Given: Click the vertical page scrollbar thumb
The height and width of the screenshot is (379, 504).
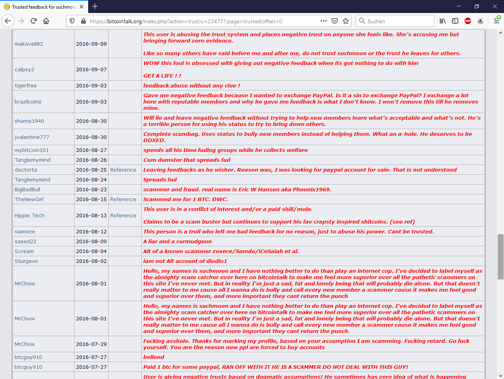Looking at the screenshot, I should click(500, 257).
